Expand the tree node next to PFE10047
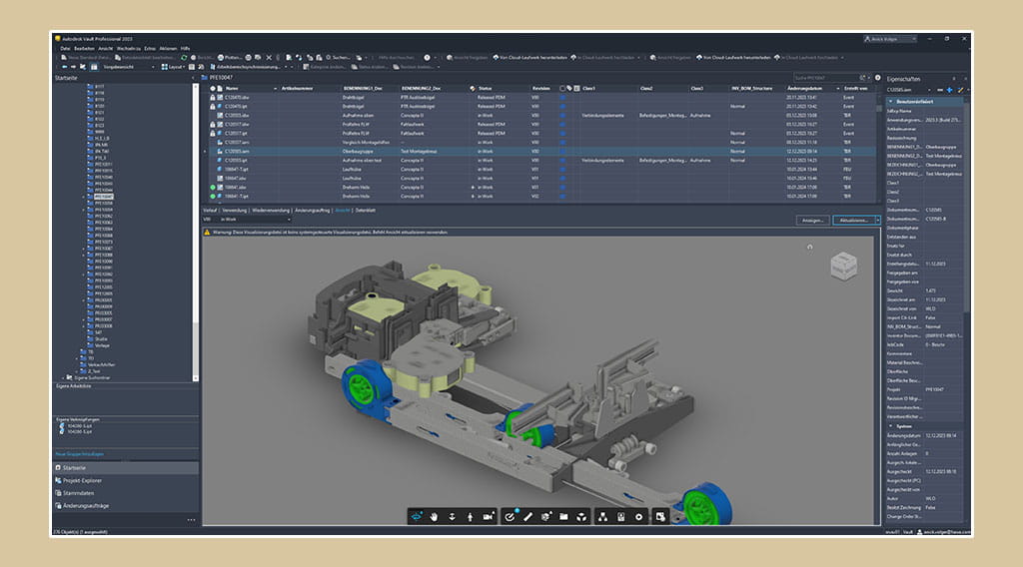The width and height of the screenshot is (1023, 567). coord(84,198)
